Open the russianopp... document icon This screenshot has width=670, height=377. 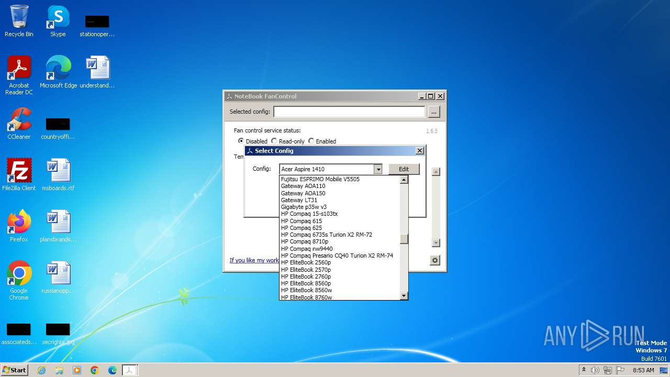pyautogui.click(x=58, y=278)
